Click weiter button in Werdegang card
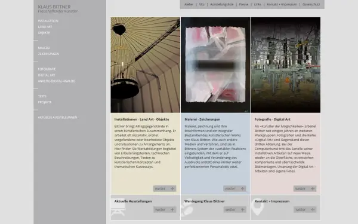358x224 pixels. coord(235,210)
